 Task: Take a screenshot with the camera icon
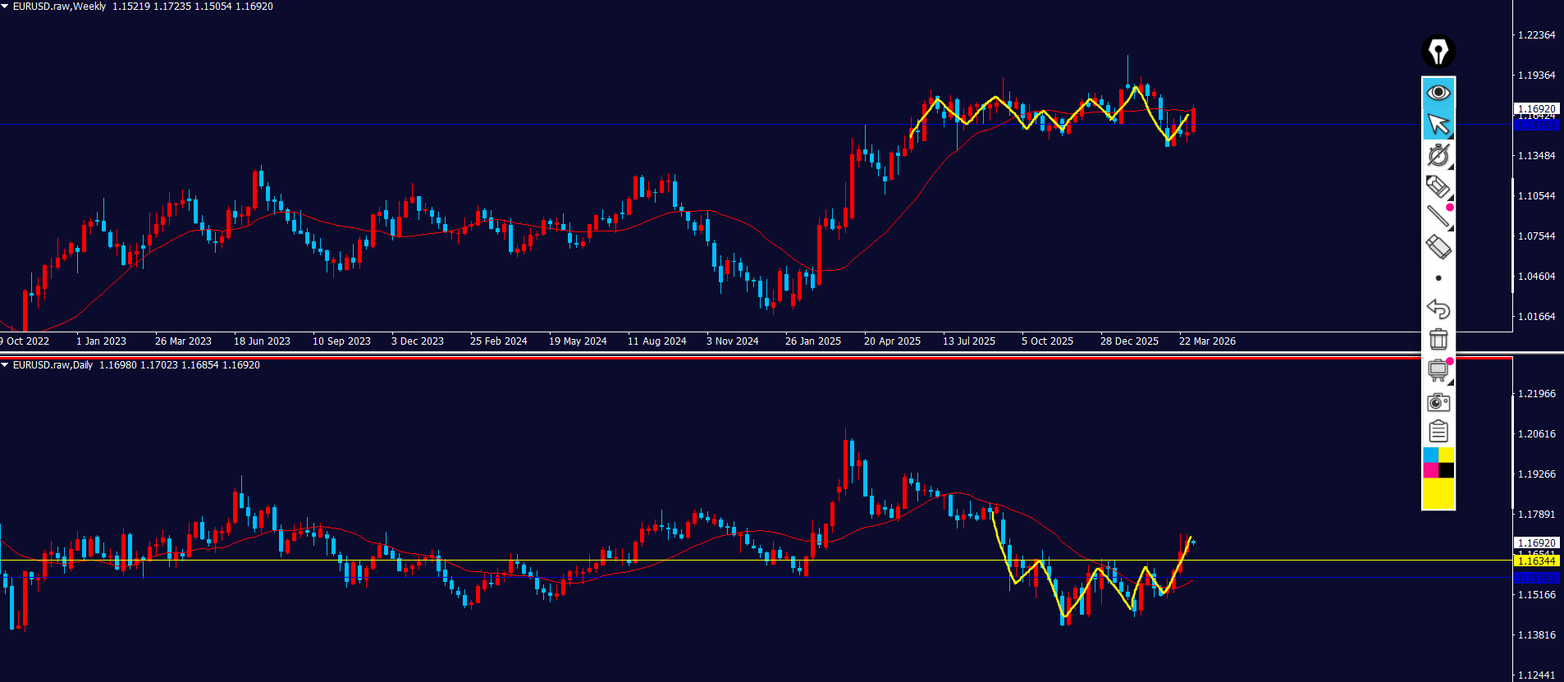click(x=1438, y=402)
